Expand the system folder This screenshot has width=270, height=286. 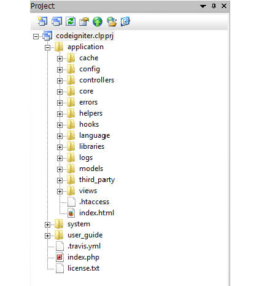coord(47,224)
